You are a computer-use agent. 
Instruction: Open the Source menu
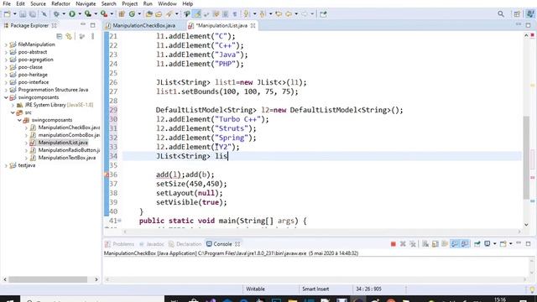tap(38, 3)
